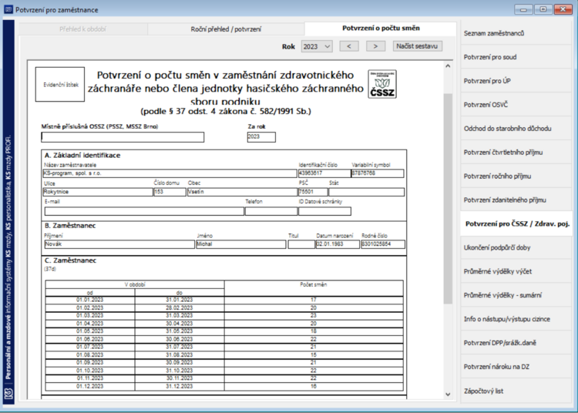
Task: Click the PSČ field
Action: point(313,192)
